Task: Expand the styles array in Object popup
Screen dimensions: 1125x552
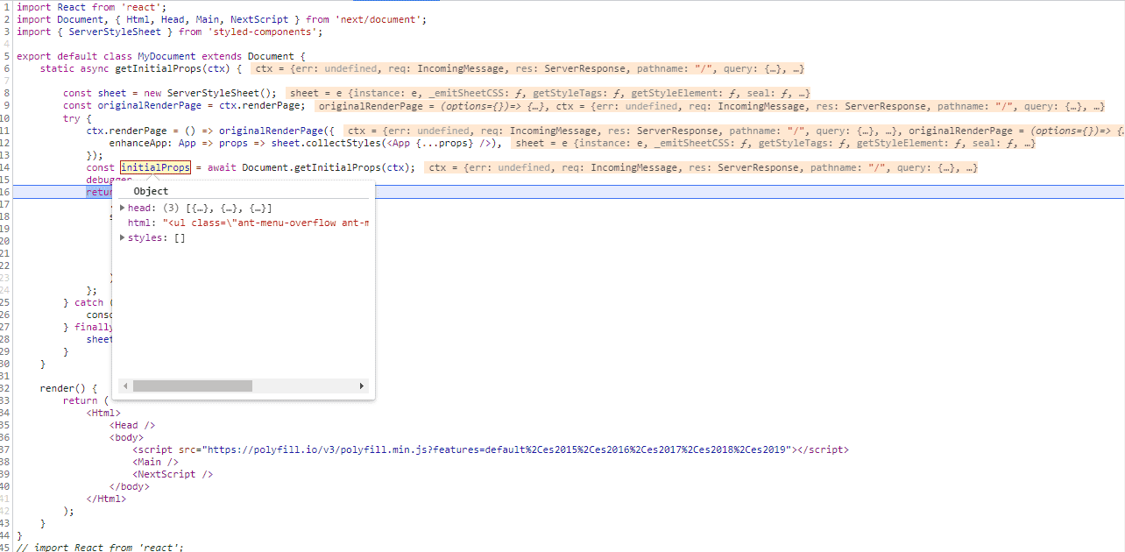Action: point(123,238)
